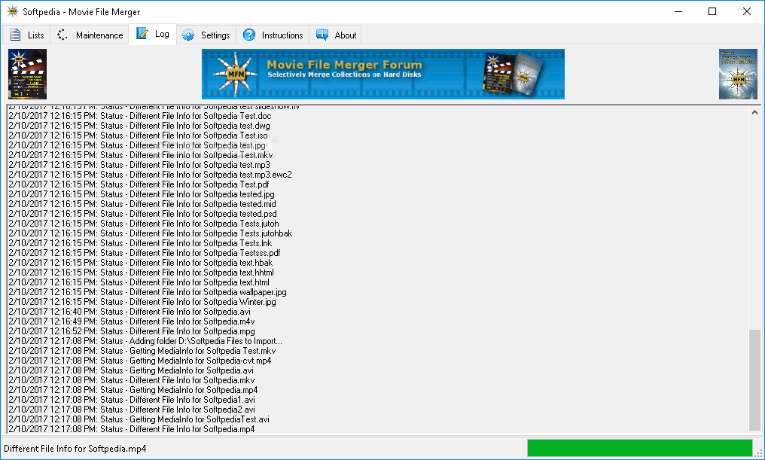Select Getting MediaInfo line for Softpedia-cvt.mp4
The height and width of the screenshot is (460, 765).
coord(139,360)
